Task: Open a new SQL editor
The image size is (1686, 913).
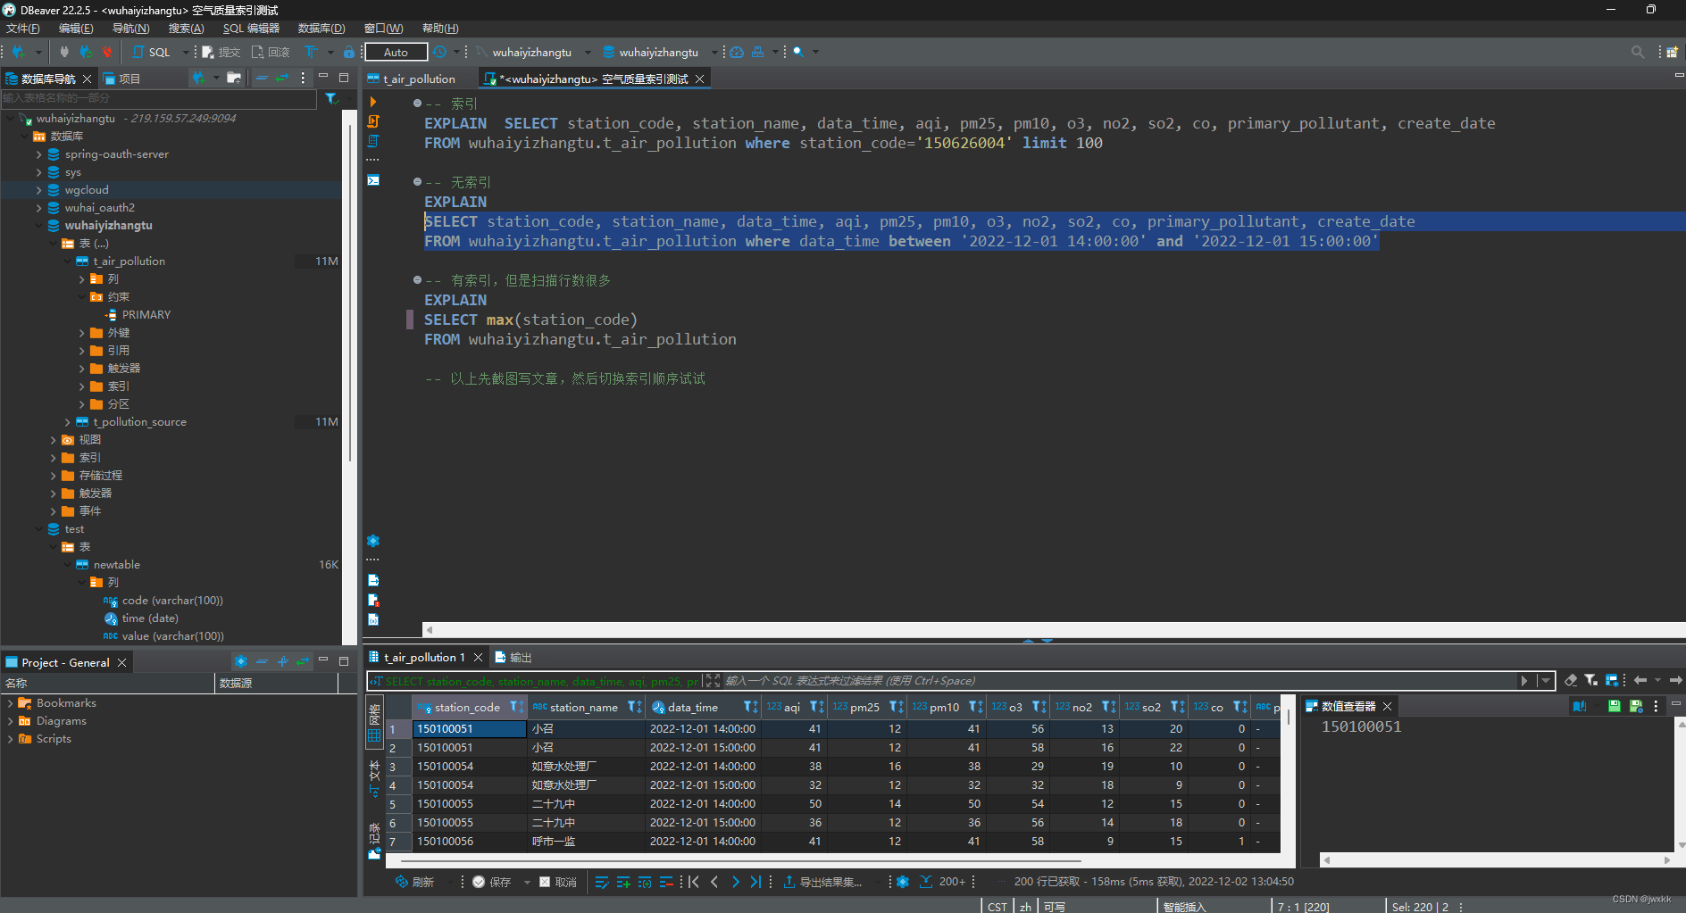Action: pos(151,52)
